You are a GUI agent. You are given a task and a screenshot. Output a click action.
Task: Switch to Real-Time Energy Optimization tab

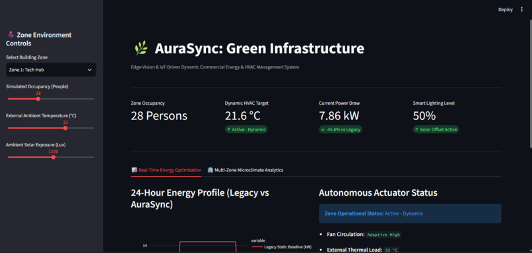pos(166,170)
